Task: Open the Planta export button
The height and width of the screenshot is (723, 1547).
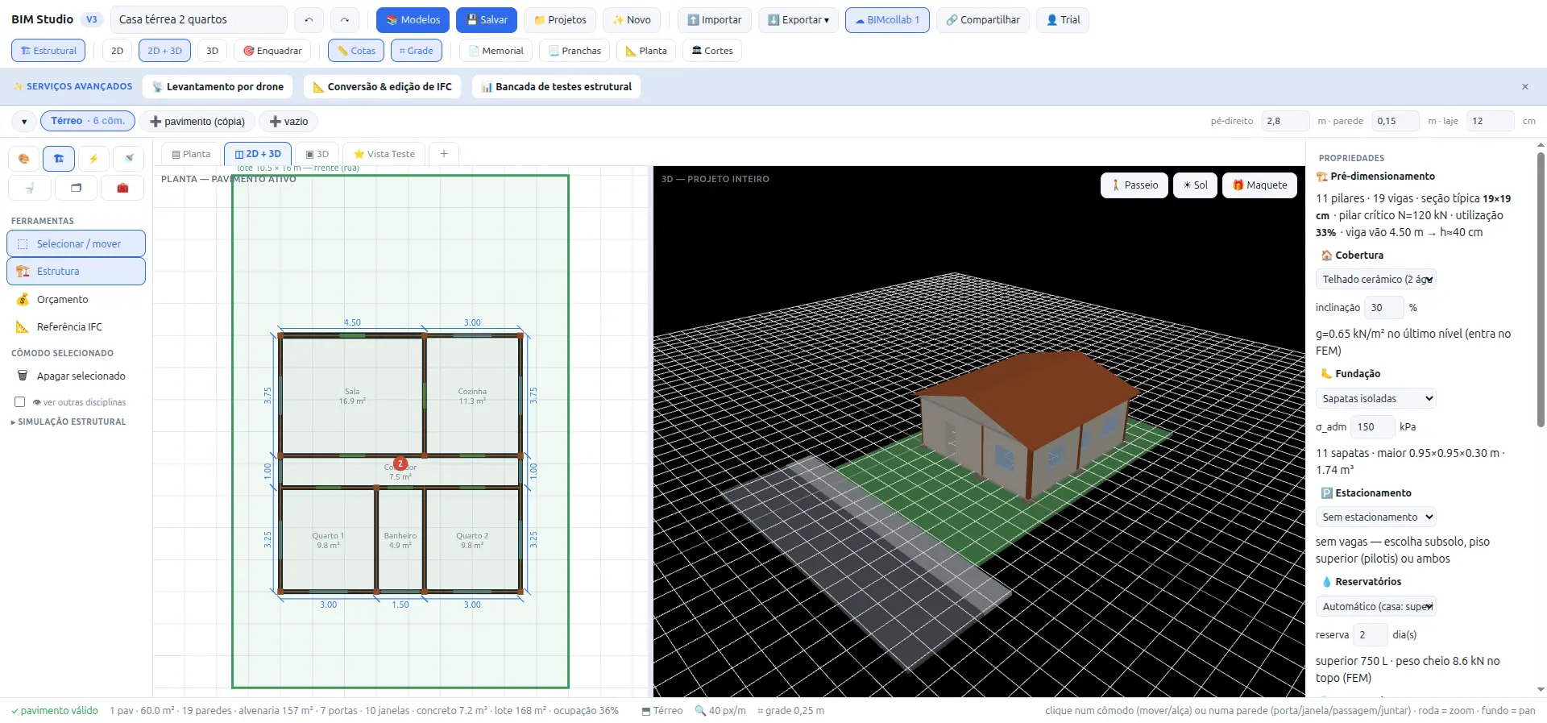Action: coord(647,51)
